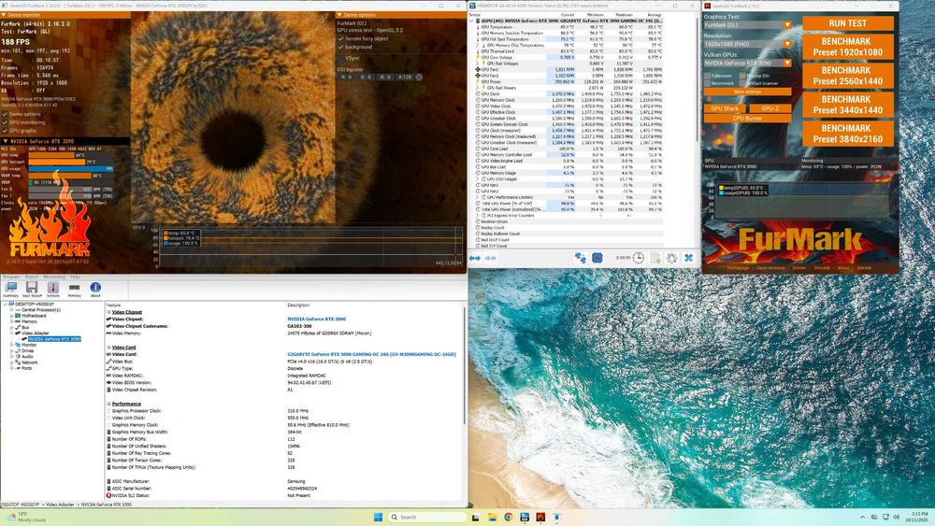The width and height of the screenshot is (935, 526).
Task: Start Benchmark Preset 1920x1080
Action: [848, 47]
